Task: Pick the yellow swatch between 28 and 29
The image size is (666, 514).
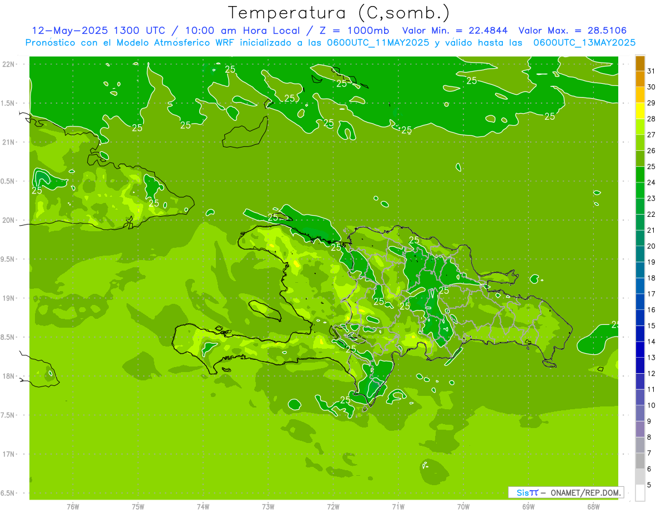Action: point(640,111)
